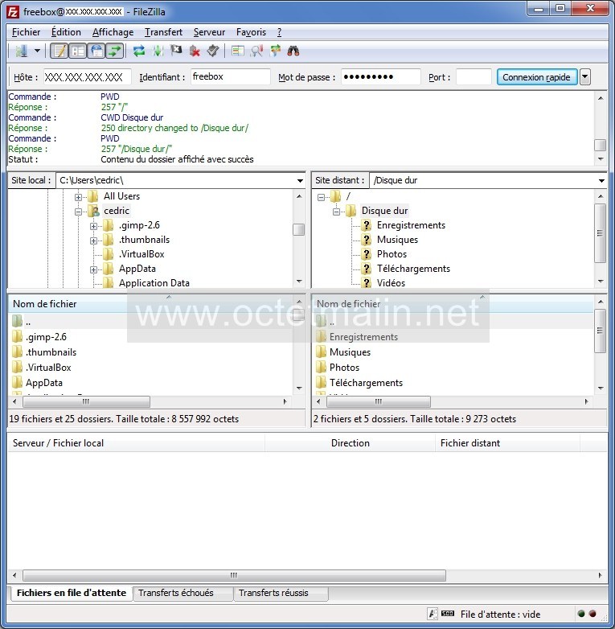Open Site Manager dropdown arrow
Image resolution: width=615 pixels, height=629 pixels.
(x=37, y=51)
